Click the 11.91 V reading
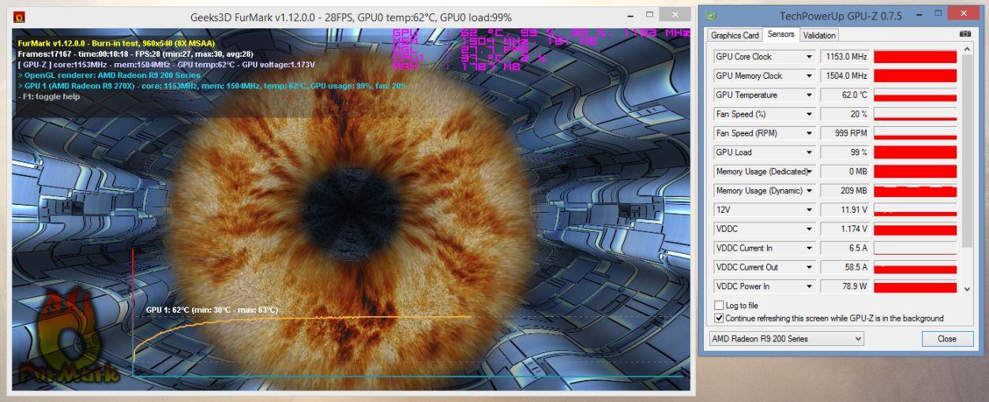The height and width of the screenshot is (402, 989). (844, 210)
